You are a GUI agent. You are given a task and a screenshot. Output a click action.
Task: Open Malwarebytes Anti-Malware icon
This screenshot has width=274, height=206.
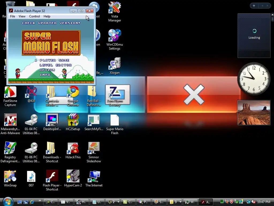(x=10, y=124)
